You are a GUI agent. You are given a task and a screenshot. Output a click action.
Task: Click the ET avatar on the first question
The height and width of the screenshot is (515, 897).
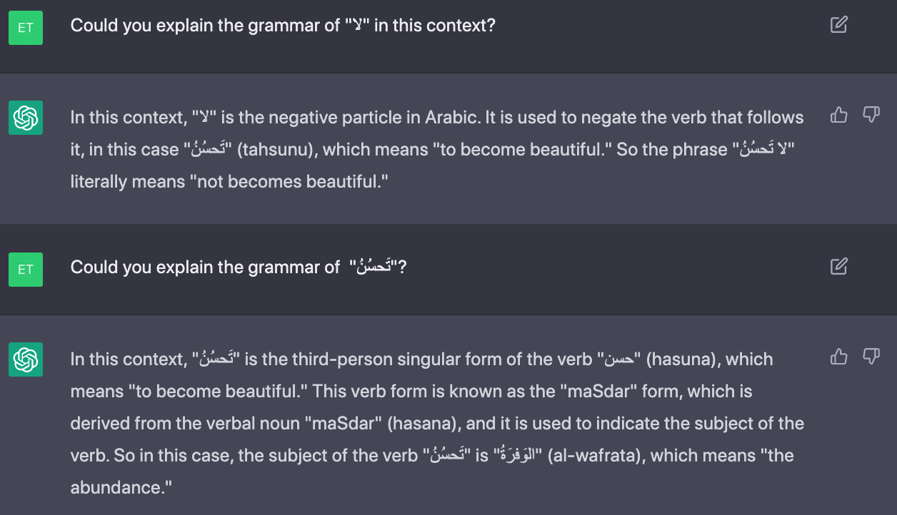coord(26,27)
